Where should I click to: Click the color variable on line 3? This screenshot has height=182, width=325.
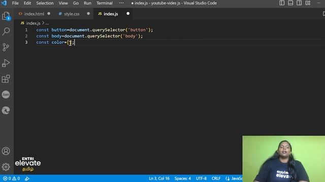(58, 42)
